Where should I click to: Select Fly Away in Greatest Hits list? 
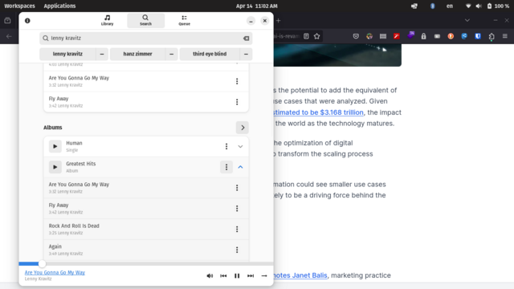pos(146,209)
